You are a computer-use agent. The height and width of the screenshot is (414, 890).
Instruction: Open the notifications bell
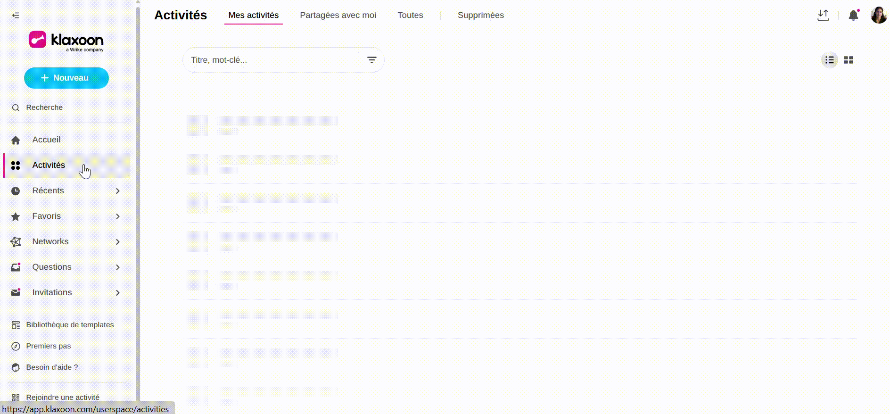[x=853, y=16]
